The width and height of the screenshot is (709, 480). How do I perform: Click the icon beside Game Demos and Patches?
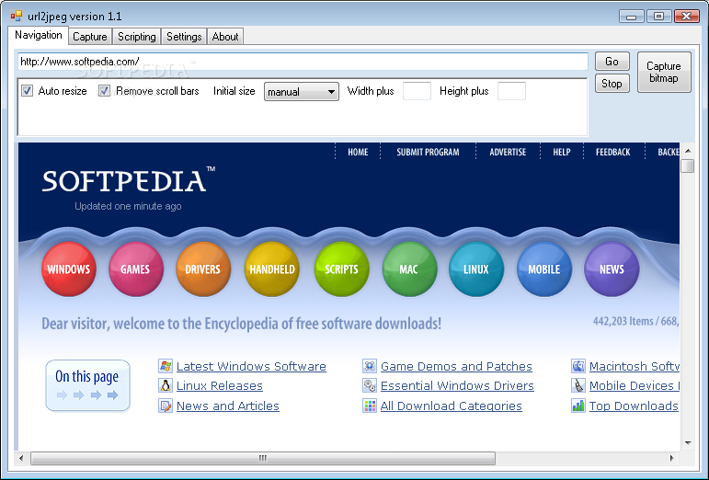(370, 366)
